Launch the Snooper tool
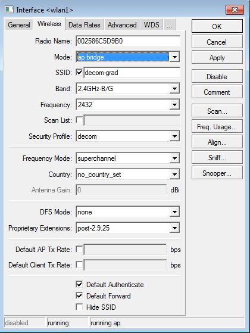The image size is (250, 333). pos(217,173)
